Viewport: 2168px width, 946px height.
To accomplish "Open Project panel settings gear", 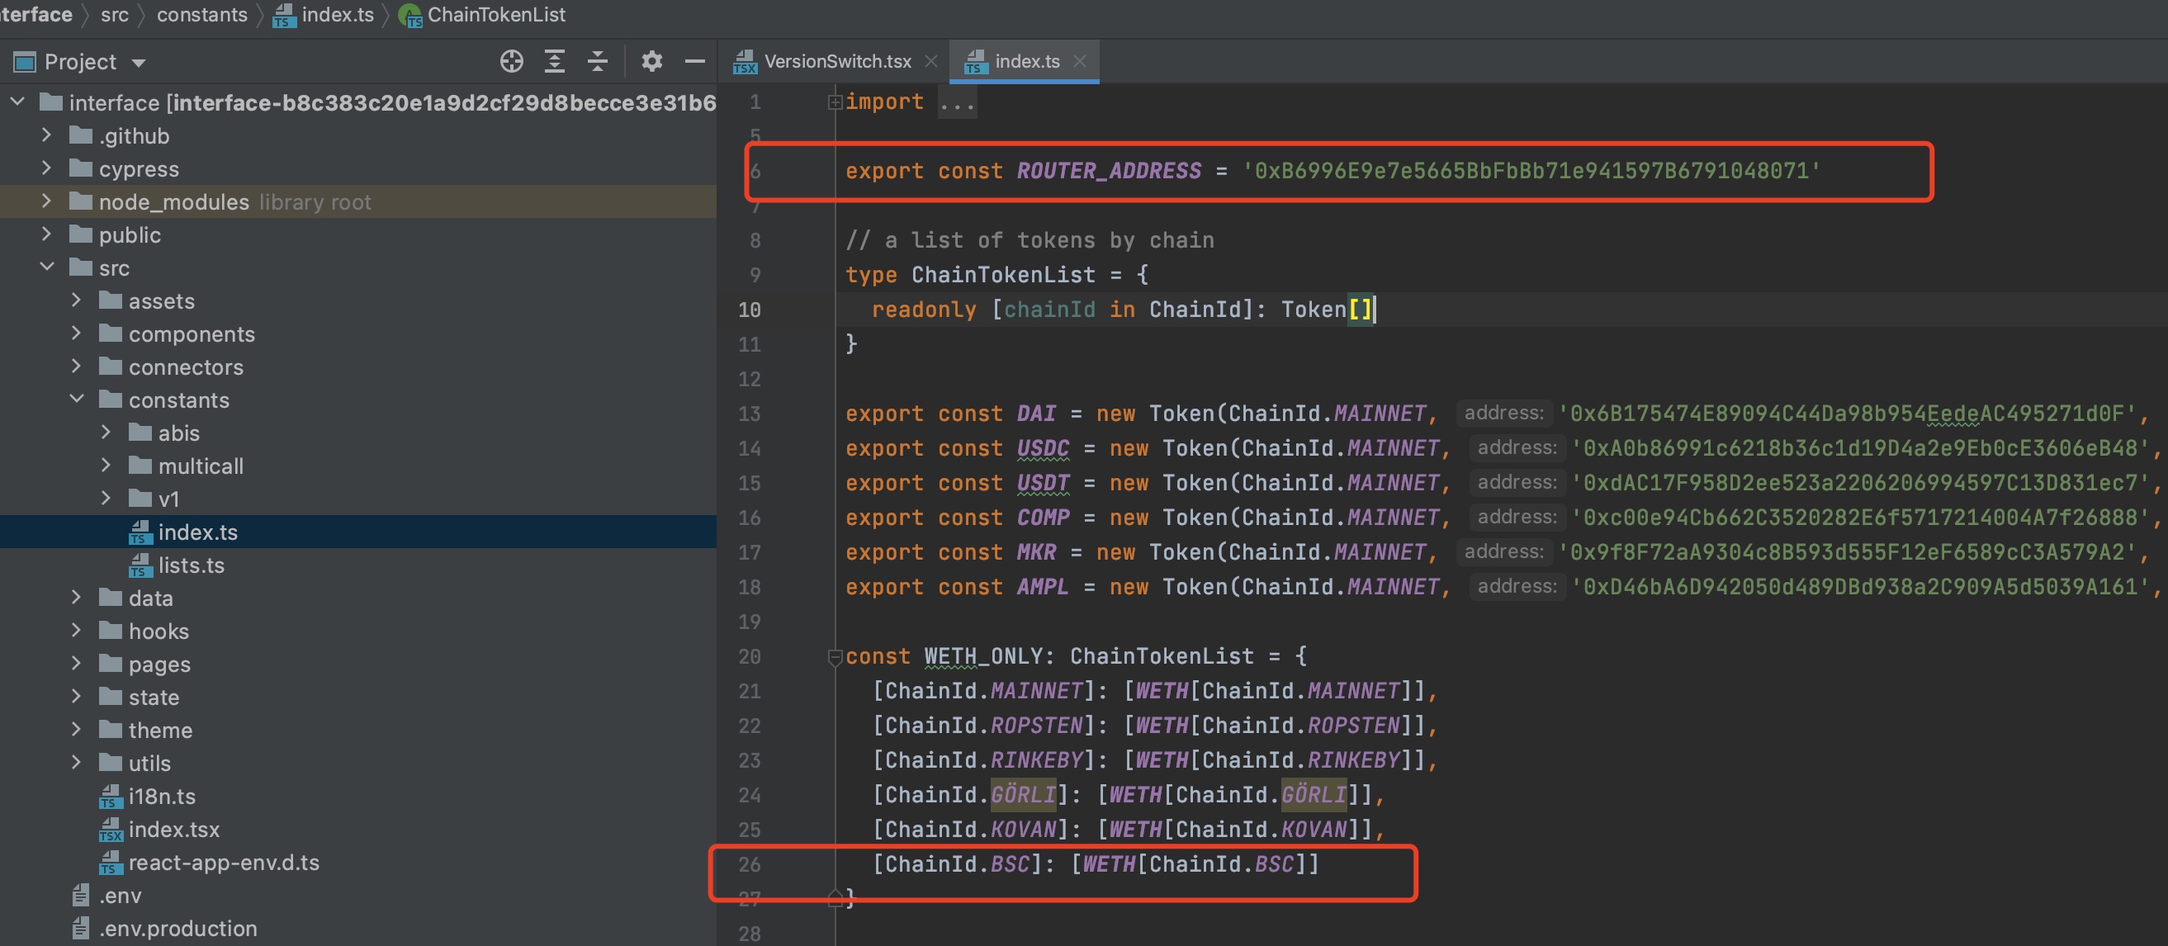I will tap(651, 61).
